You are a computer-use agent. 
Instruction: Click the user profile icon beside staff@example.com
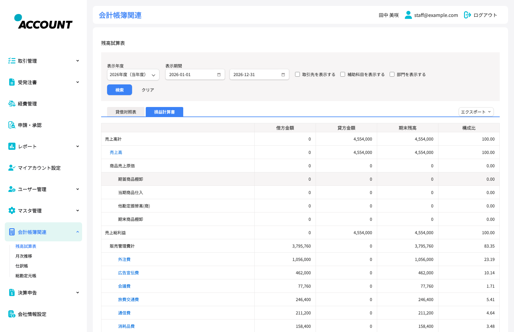pos(408,15)
